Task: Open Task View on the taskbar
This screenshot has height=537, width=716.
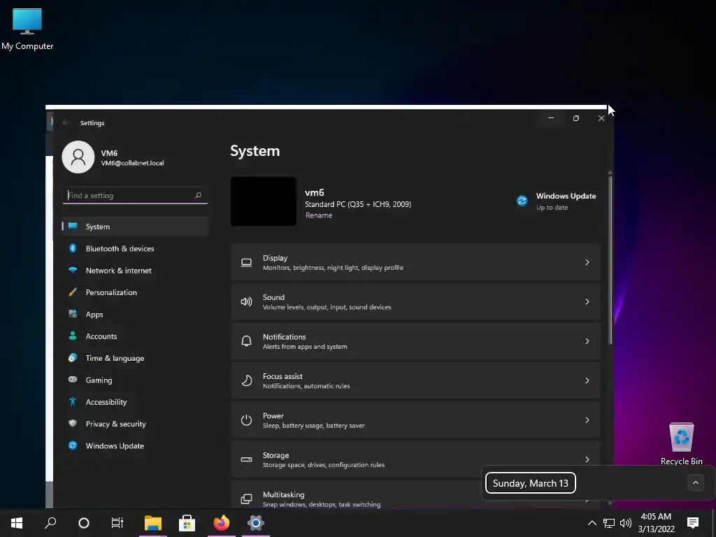Action: coord(117,523)
